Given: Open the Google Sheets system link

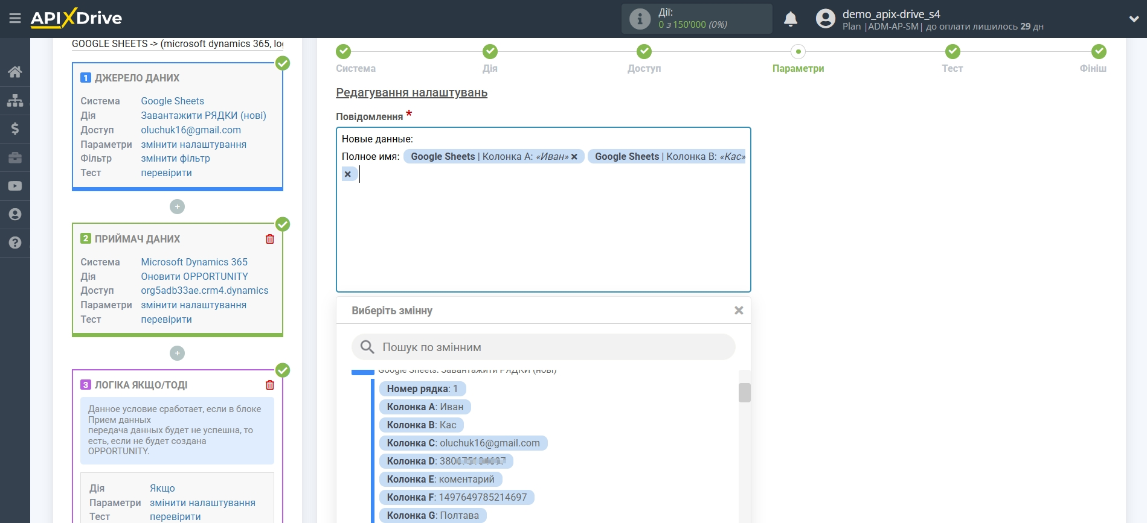Looking at the screenshot, I should click(x=172, y=101).
